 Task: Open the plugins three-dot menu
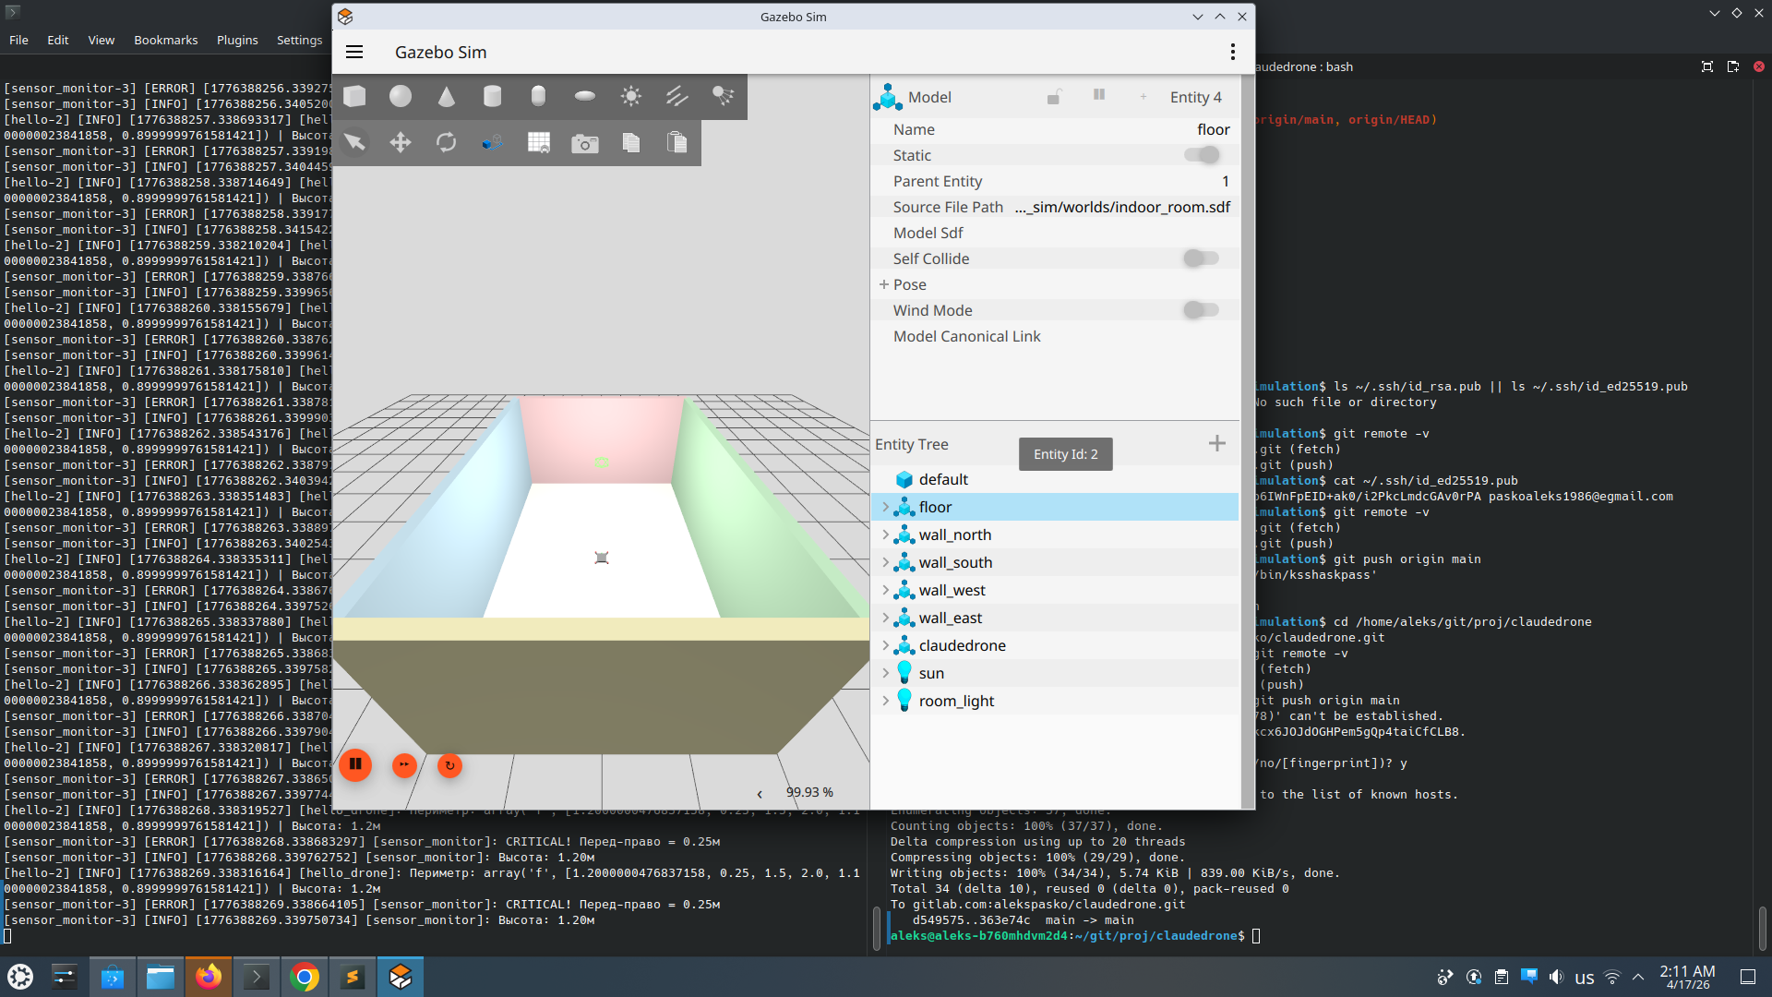[x=1232, y=52]
